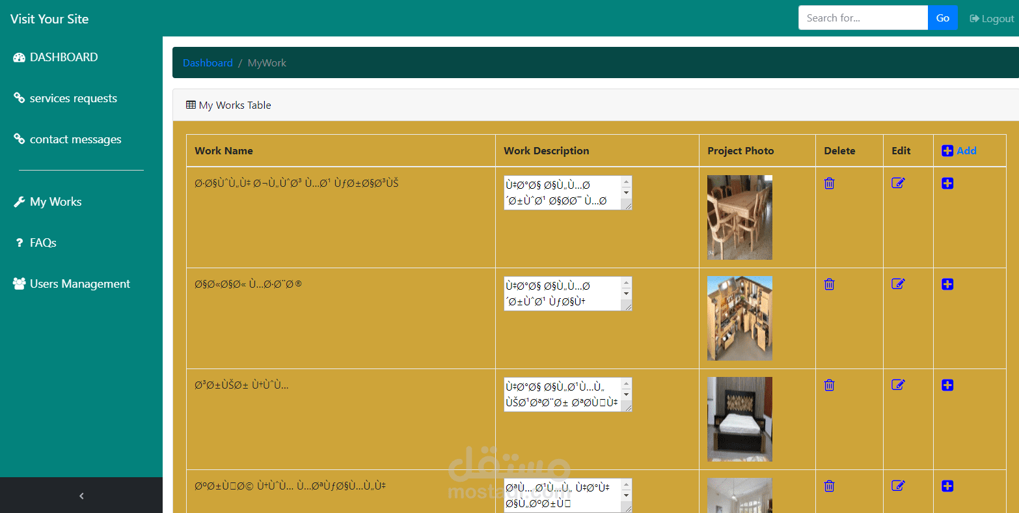Click the dining table description textarea
The image size is (1019, 513).
click(x=567, y=193)
